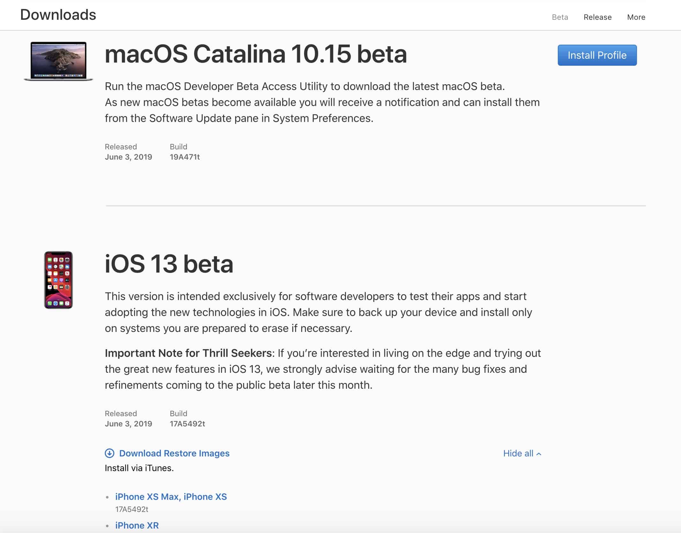The image size is (681, 533).
Task: Click the iPhone iOS 13 thumbnail
Action: (58, 280)
